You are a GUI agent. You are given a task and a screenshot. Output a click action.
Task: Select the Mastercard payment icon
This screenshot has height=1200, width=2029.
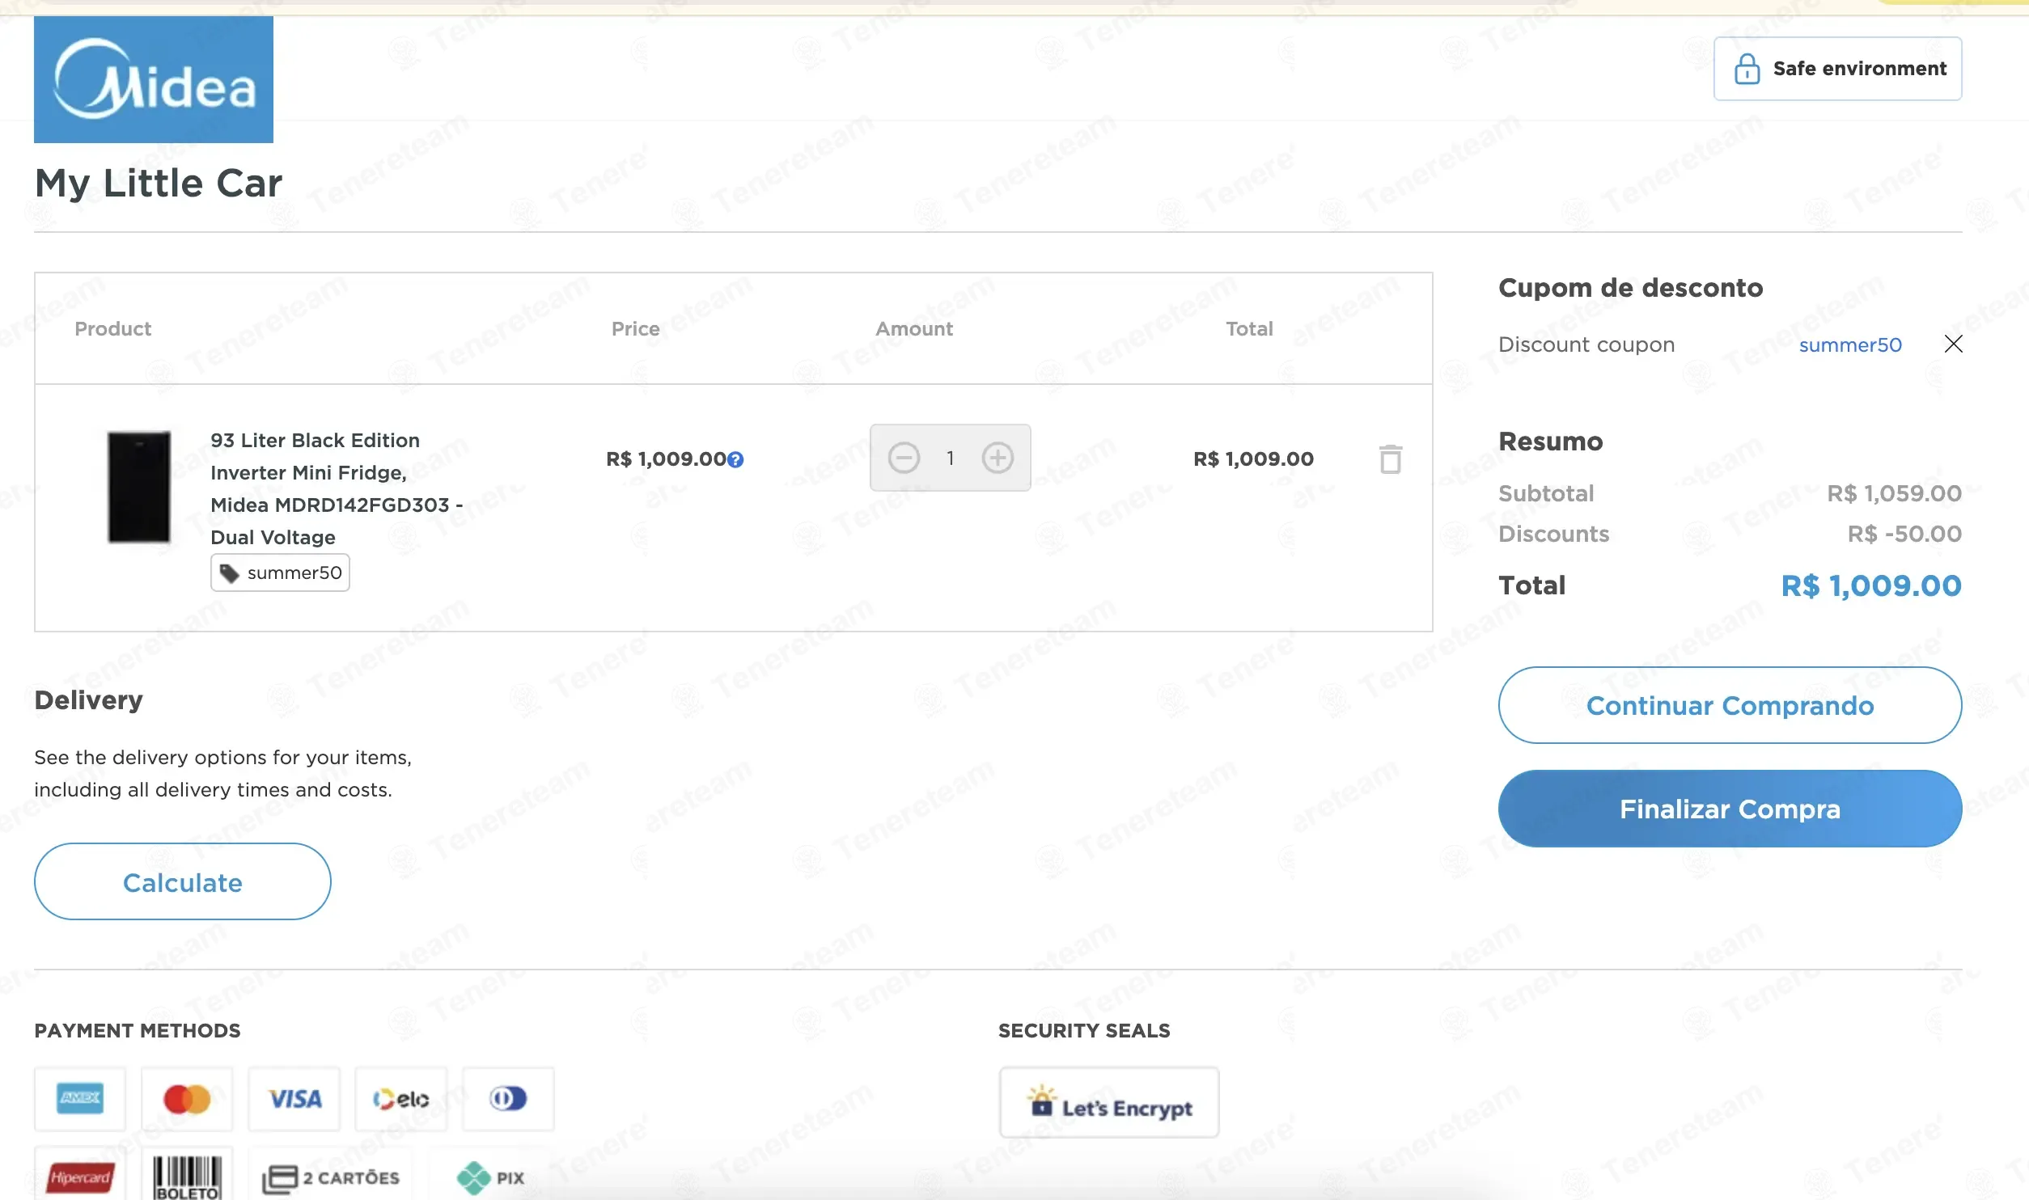pyautogui.click(x=187, y=1098)
